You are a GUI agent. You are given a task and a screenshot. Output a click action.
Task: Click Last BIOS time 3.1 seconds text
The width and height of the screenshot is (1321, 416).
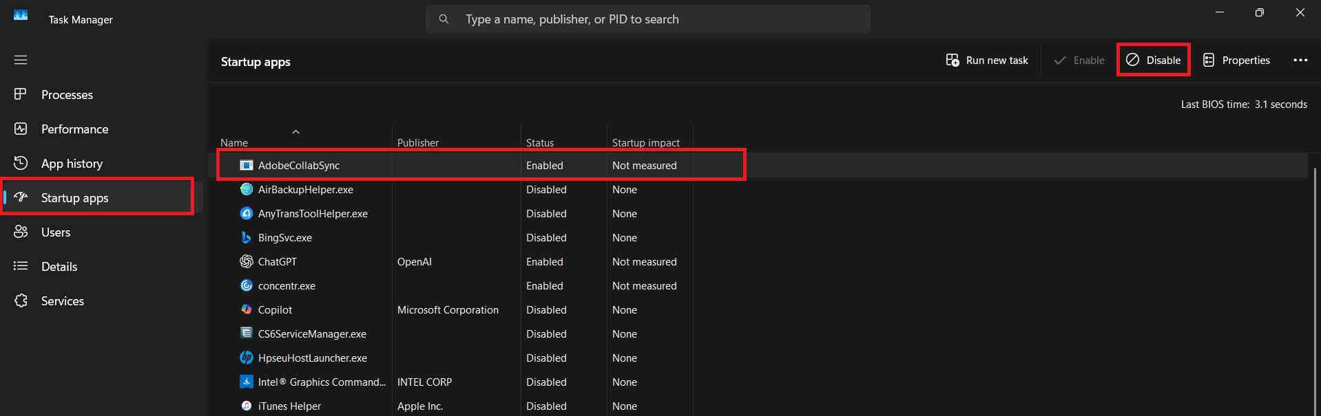point(1244,105)
